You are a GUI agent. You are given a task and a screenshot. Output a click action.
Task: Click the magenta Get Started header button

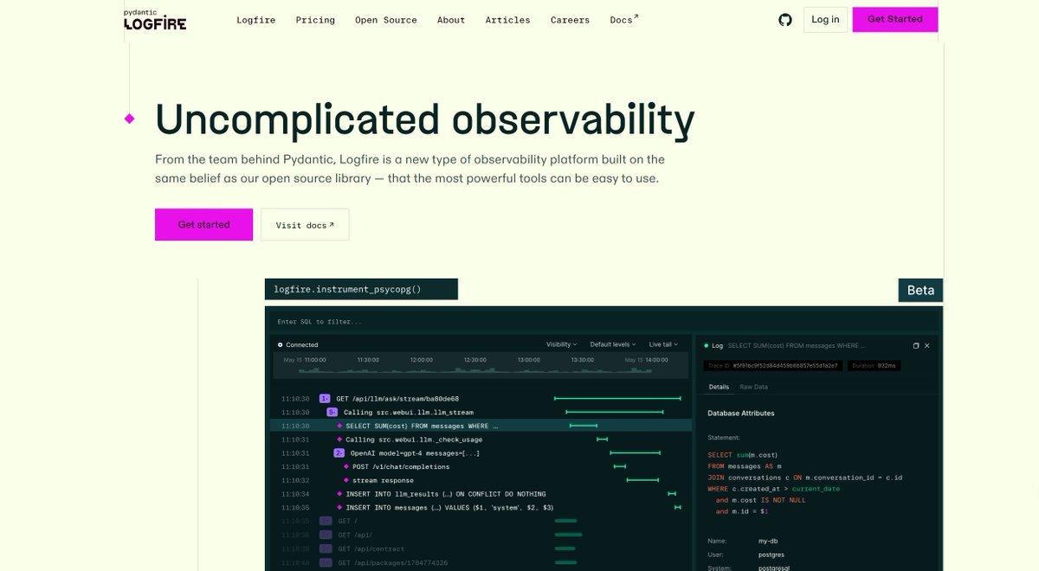894,19
